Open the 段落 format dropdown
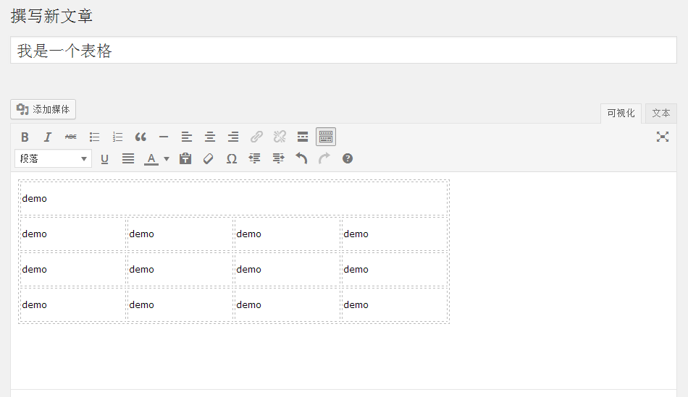This screenshot has width=688, height=397. (53, 158)
